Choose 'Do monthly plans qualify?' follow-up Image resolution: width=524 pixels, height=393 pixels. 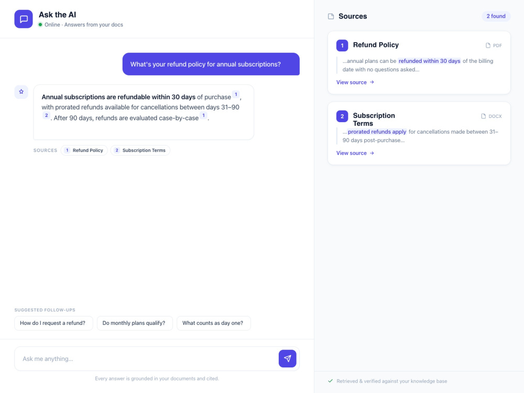coord(135,323)
